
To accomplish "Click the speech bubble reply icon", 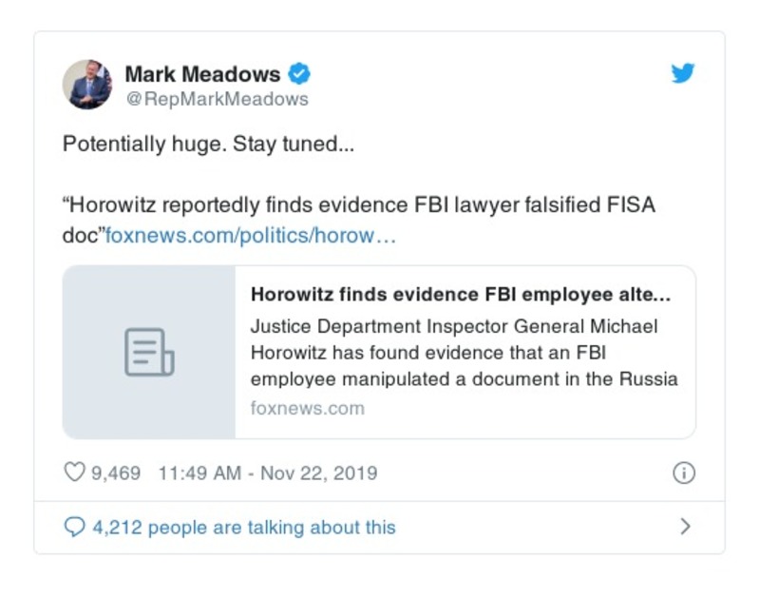I will pyautogui.click(x=74, y=527).
